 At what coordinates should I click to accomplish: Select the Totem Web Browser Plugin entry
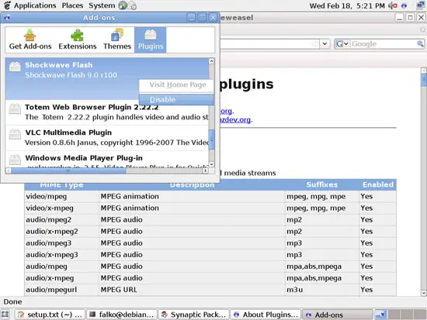[x=107, y=112]
